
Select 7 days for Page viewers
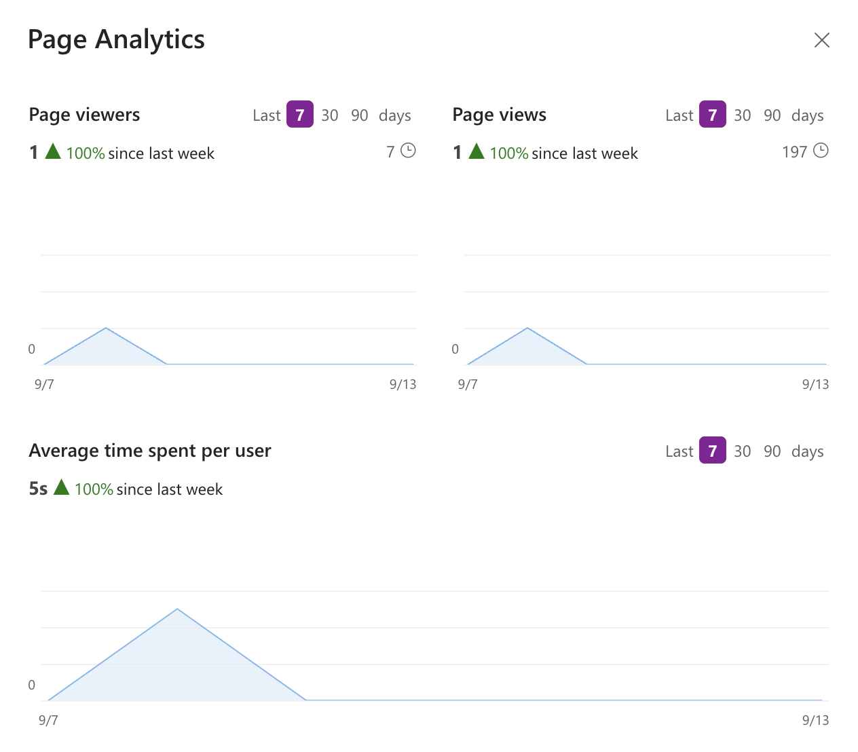[x=300, y=115]
